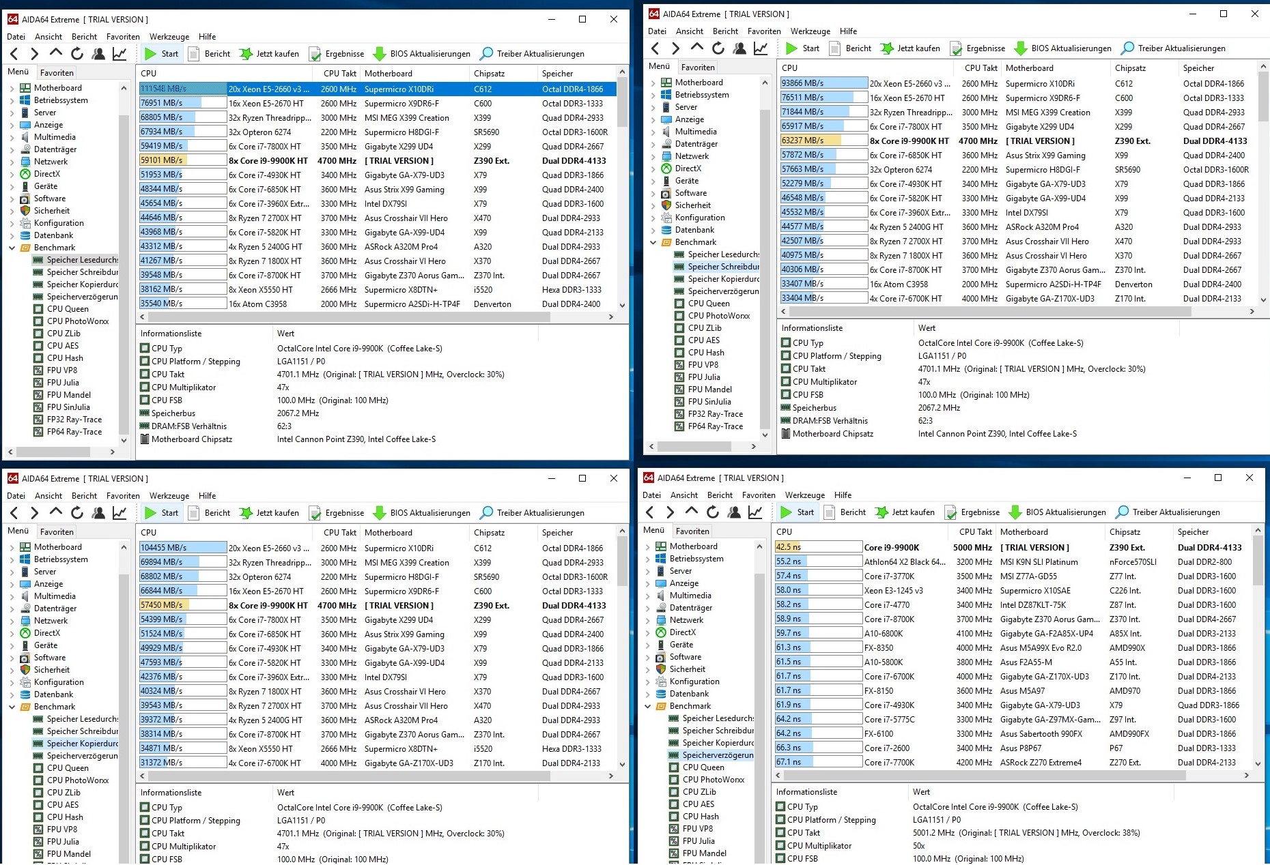This screenshot has height=865, width=1270.
Task: Click Chipsatz column header in bottom-left window
Action: click(x=503, y=533)
